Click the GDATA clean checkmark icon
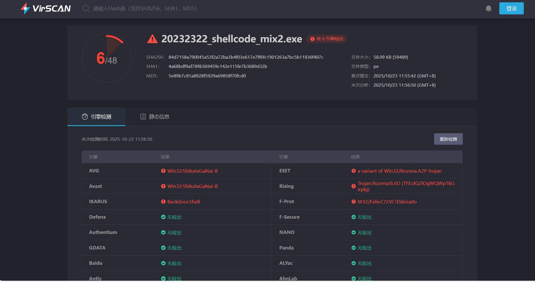The height and width of the screenshot is (282, 535). pyautogui.click(x=163, y=248)
